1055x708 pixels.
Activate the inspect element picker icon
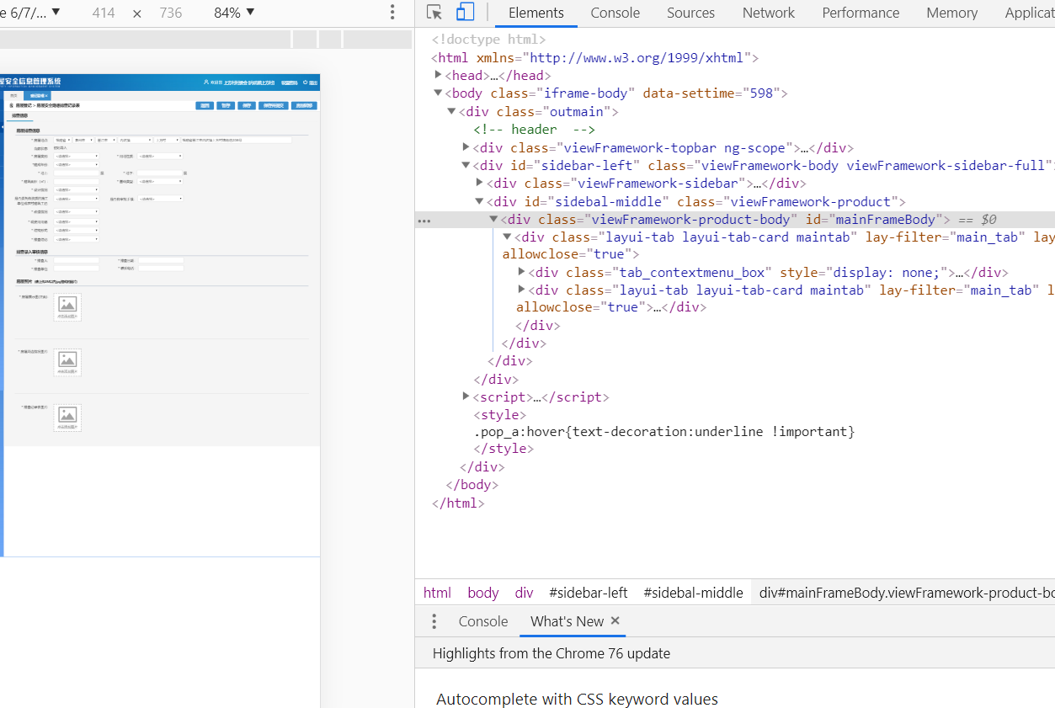(x=434, y=13)
